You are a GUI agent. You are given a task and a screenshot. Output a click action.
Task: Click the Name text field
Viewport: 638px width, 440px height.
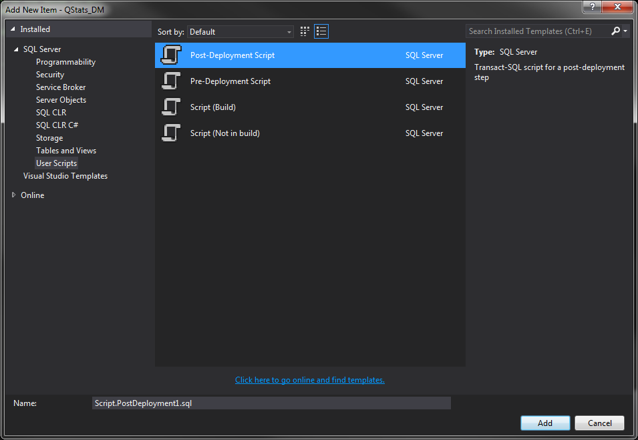pyautogui.click(x=271, y=403)
